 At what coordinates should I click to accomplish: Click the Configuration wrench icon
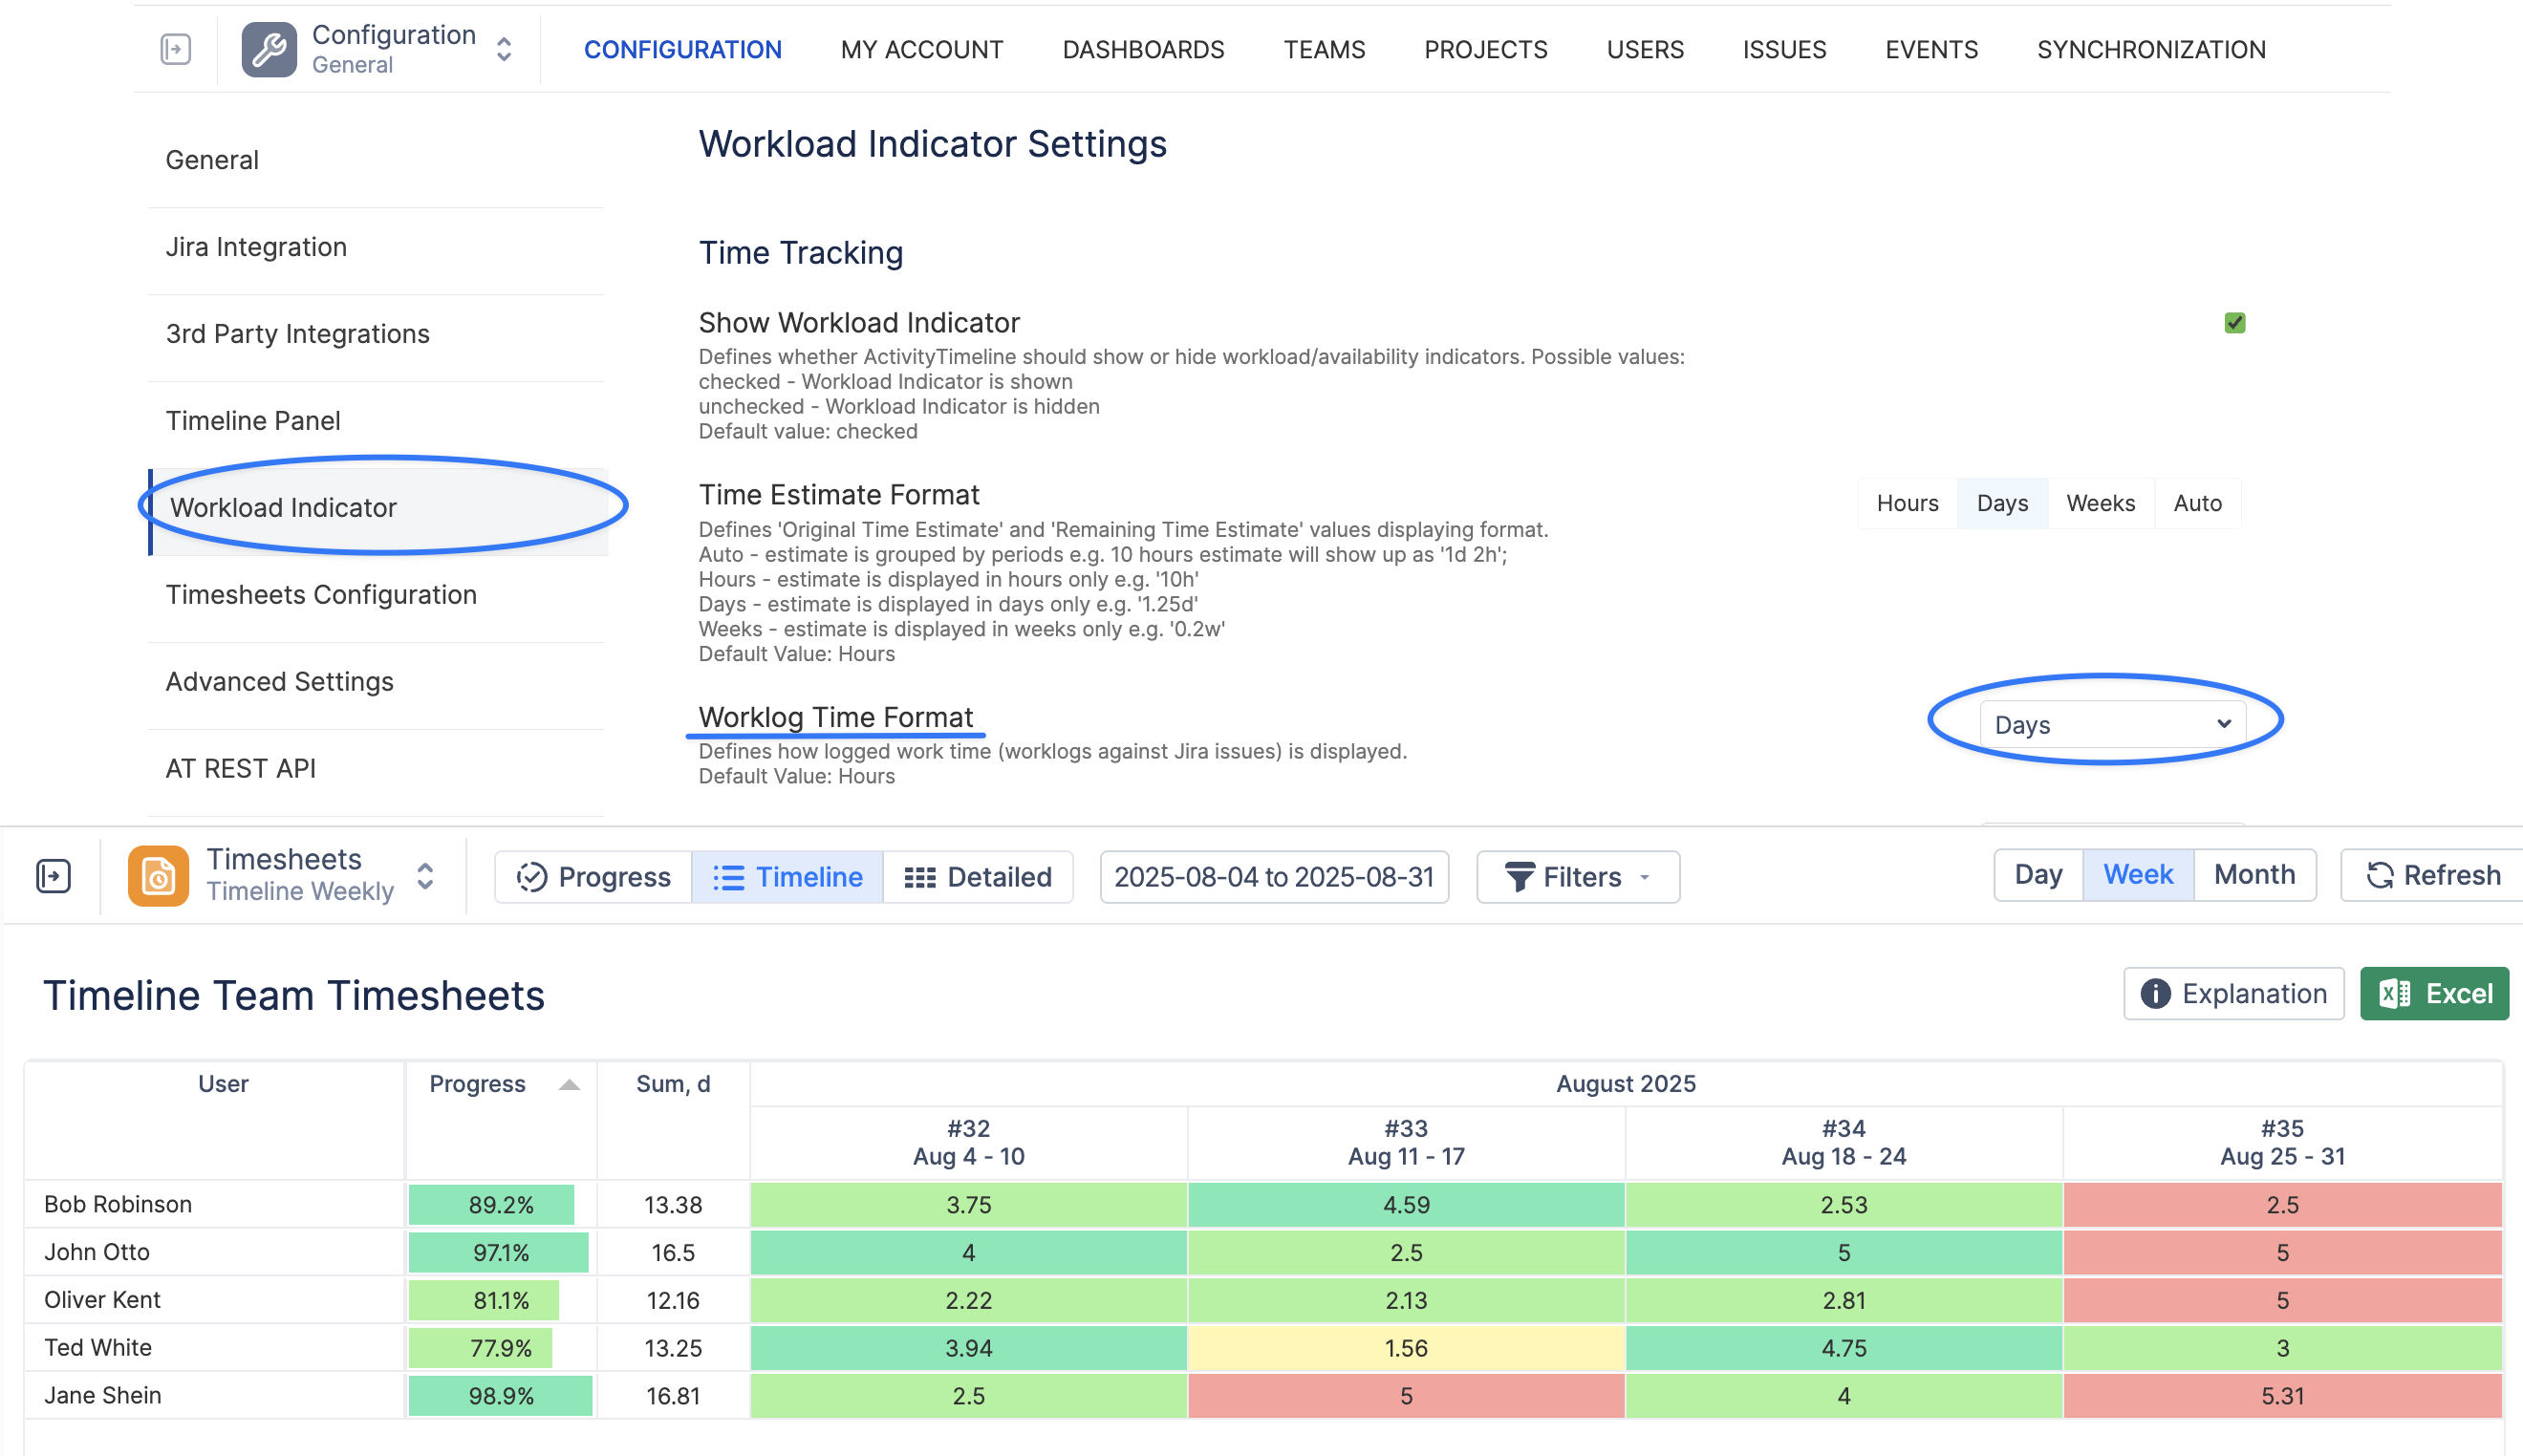click(x=268, y=49)
